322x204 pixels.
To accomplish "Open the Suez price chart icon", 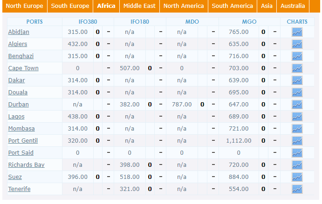I will click(x=297, y=177).
